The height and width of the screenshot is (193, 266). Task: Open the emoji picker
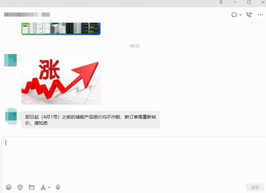click(x=9, y=187)
